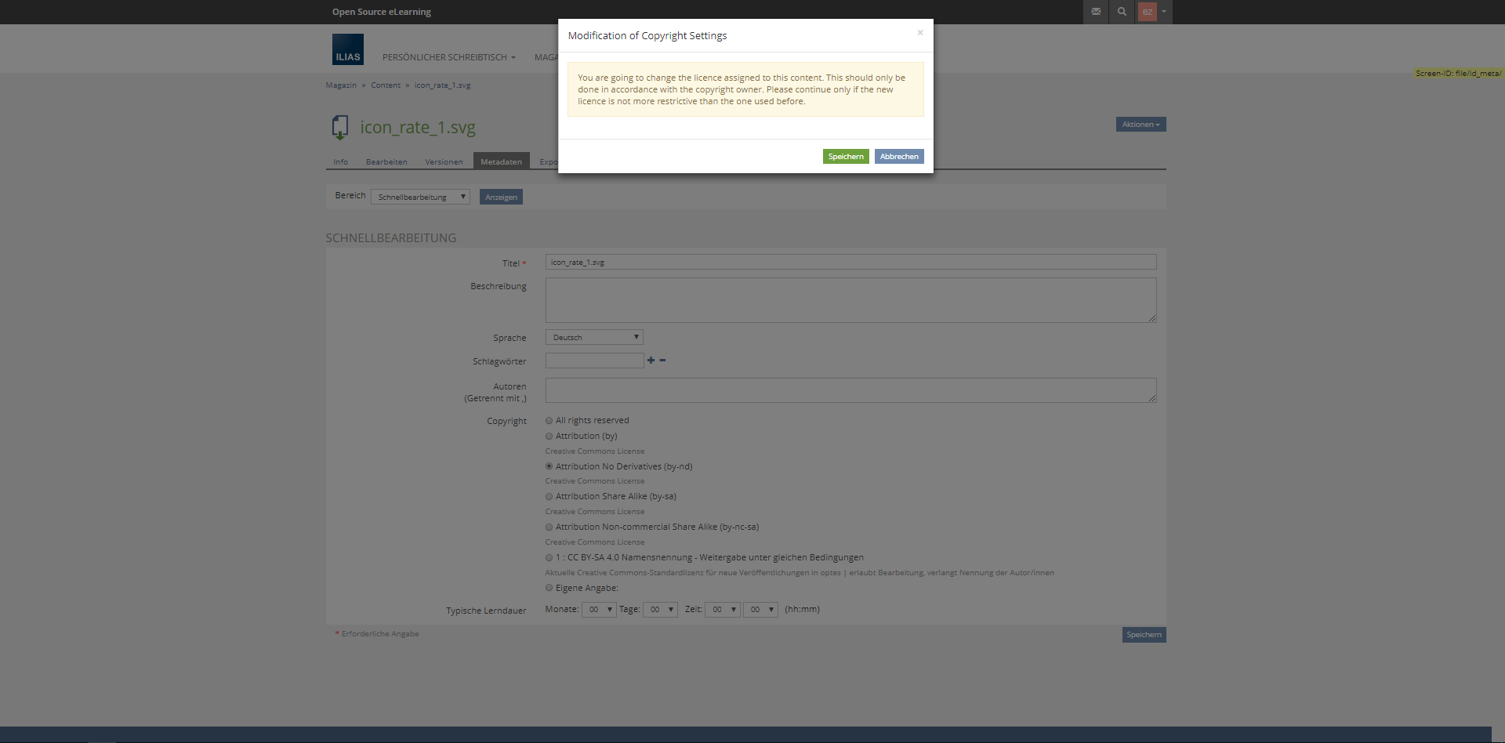Expand the Persönlicher Schreibtisch menu
This screenshot has height=743, width=1505.
click(x=449, y=57)
